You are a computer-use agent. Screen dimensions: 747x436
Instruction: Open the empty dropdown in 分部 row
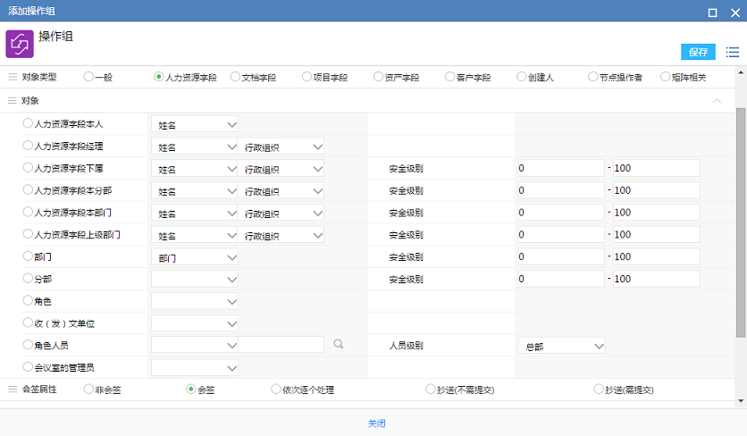(195, 280)
